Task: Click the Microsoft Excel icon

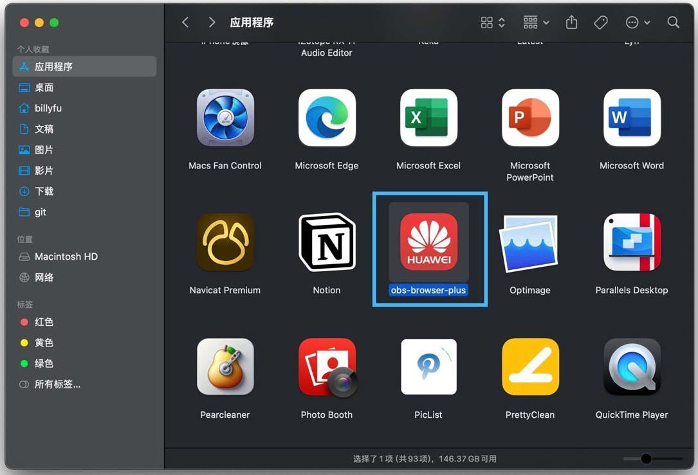Action: pos(428,118)
